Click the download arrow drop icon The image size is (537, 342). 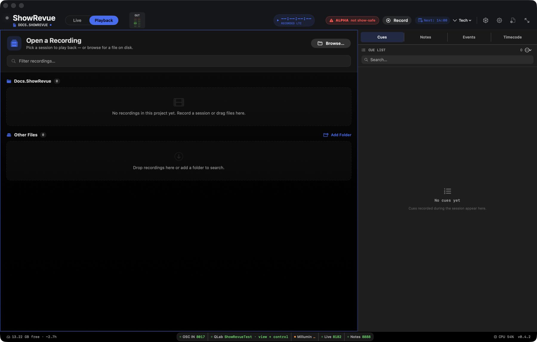[179, 157]
